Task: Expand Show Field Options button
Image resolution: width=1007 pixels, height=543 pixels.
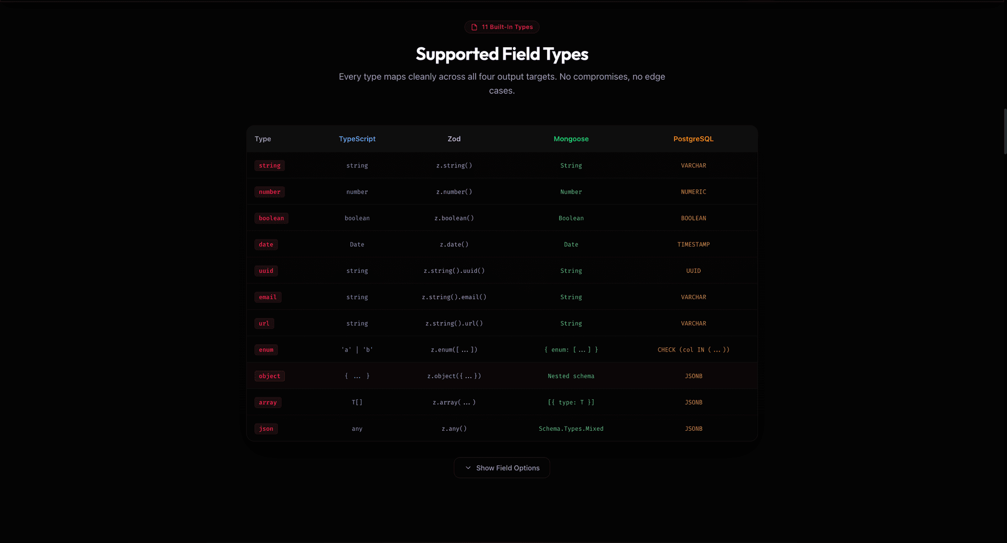Action: [502, 468]
